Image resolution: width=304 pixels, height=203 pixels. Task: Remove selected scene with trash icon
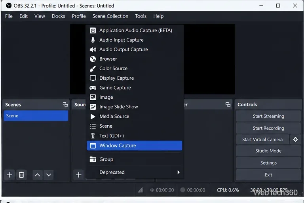[x=21, y=175]
